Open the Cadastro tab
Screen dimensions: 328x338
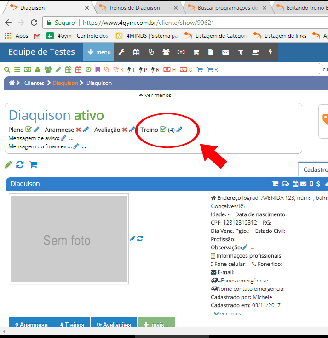[x=315, y=169]
